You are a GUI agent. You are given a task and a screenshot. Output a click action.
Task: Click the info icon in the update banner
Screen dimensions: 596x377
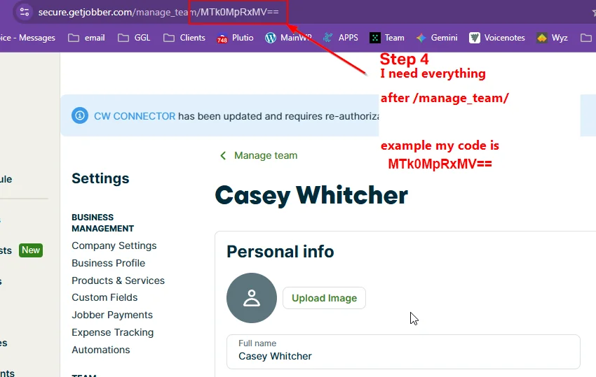[x=81, y=115]
